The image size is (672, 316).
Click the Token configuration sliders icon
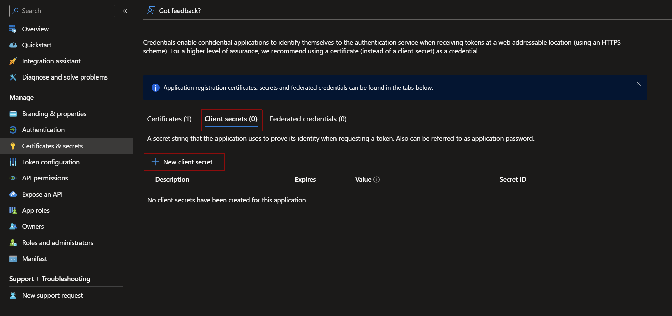(x=13, y=162)
